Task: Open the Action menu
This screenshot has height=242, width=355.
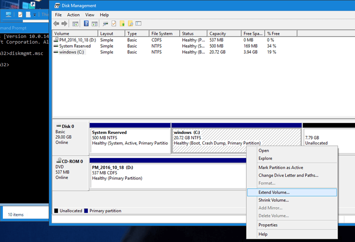Action: pyautogui.click(x=73, y=15)
